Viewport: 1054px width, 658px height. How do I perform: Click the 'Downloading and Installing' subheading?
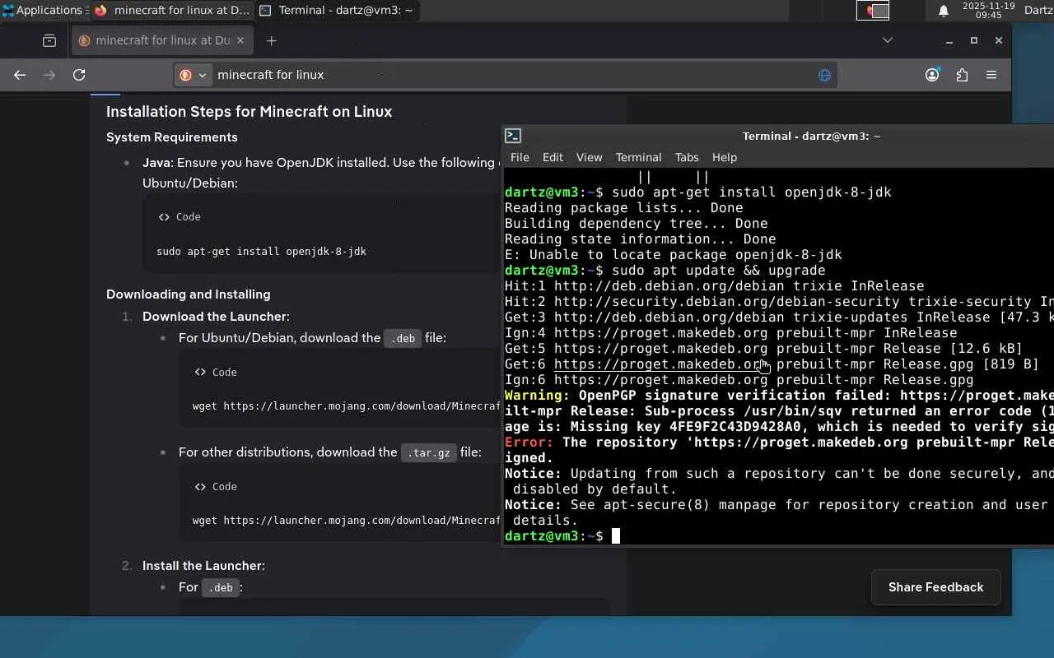click(189, 294)
